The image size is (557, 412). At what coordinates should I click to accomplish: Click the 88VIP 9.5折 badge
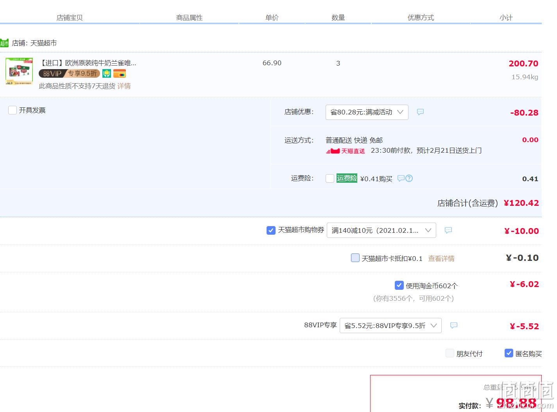point(69,73)
